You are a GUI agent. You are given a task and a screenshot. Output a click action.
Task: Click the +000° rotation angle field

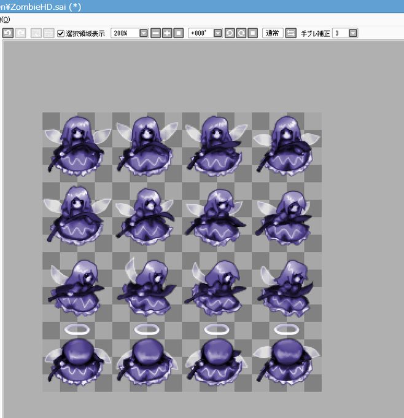[201, 33]
